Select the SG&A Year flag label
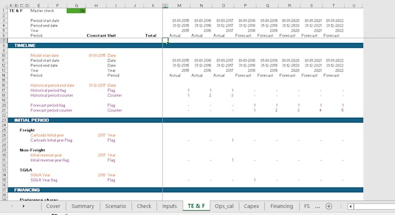Image resolution: width=395 pixels, height=215 pixels. (44, 180)
